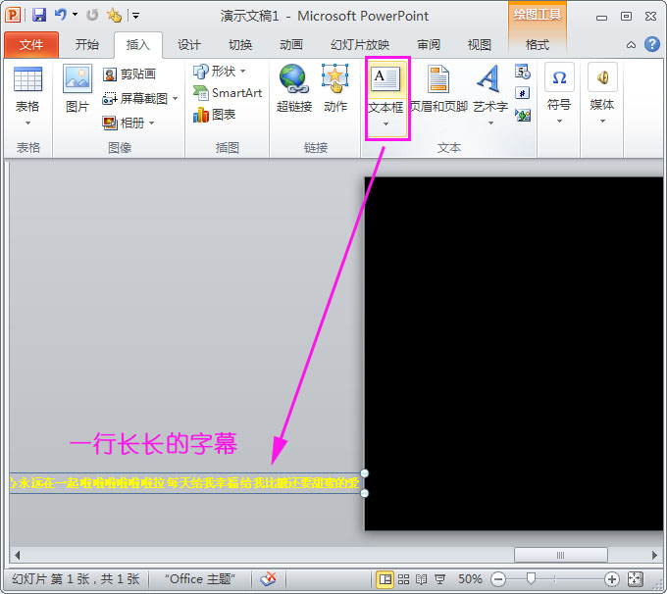The width and height of the screenshot is (667, 594).
Task: Open the Customize Quick Access Toolbar dropdown
Action: (x=135, y=16)
